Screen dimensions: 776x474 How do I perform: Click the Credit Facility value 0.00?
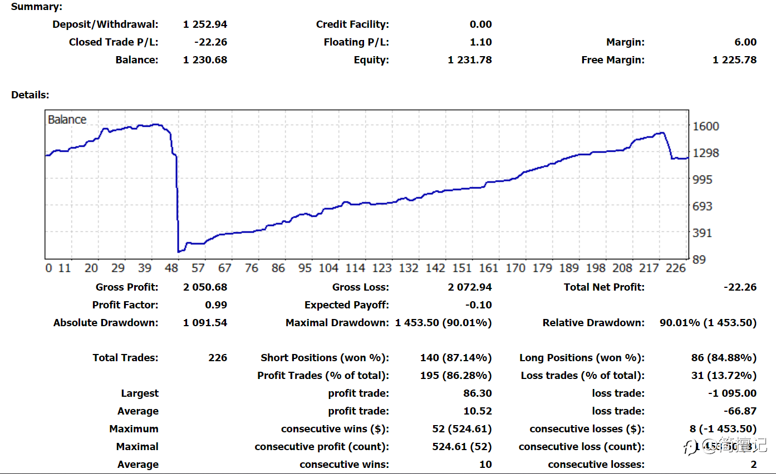[480, 24]
